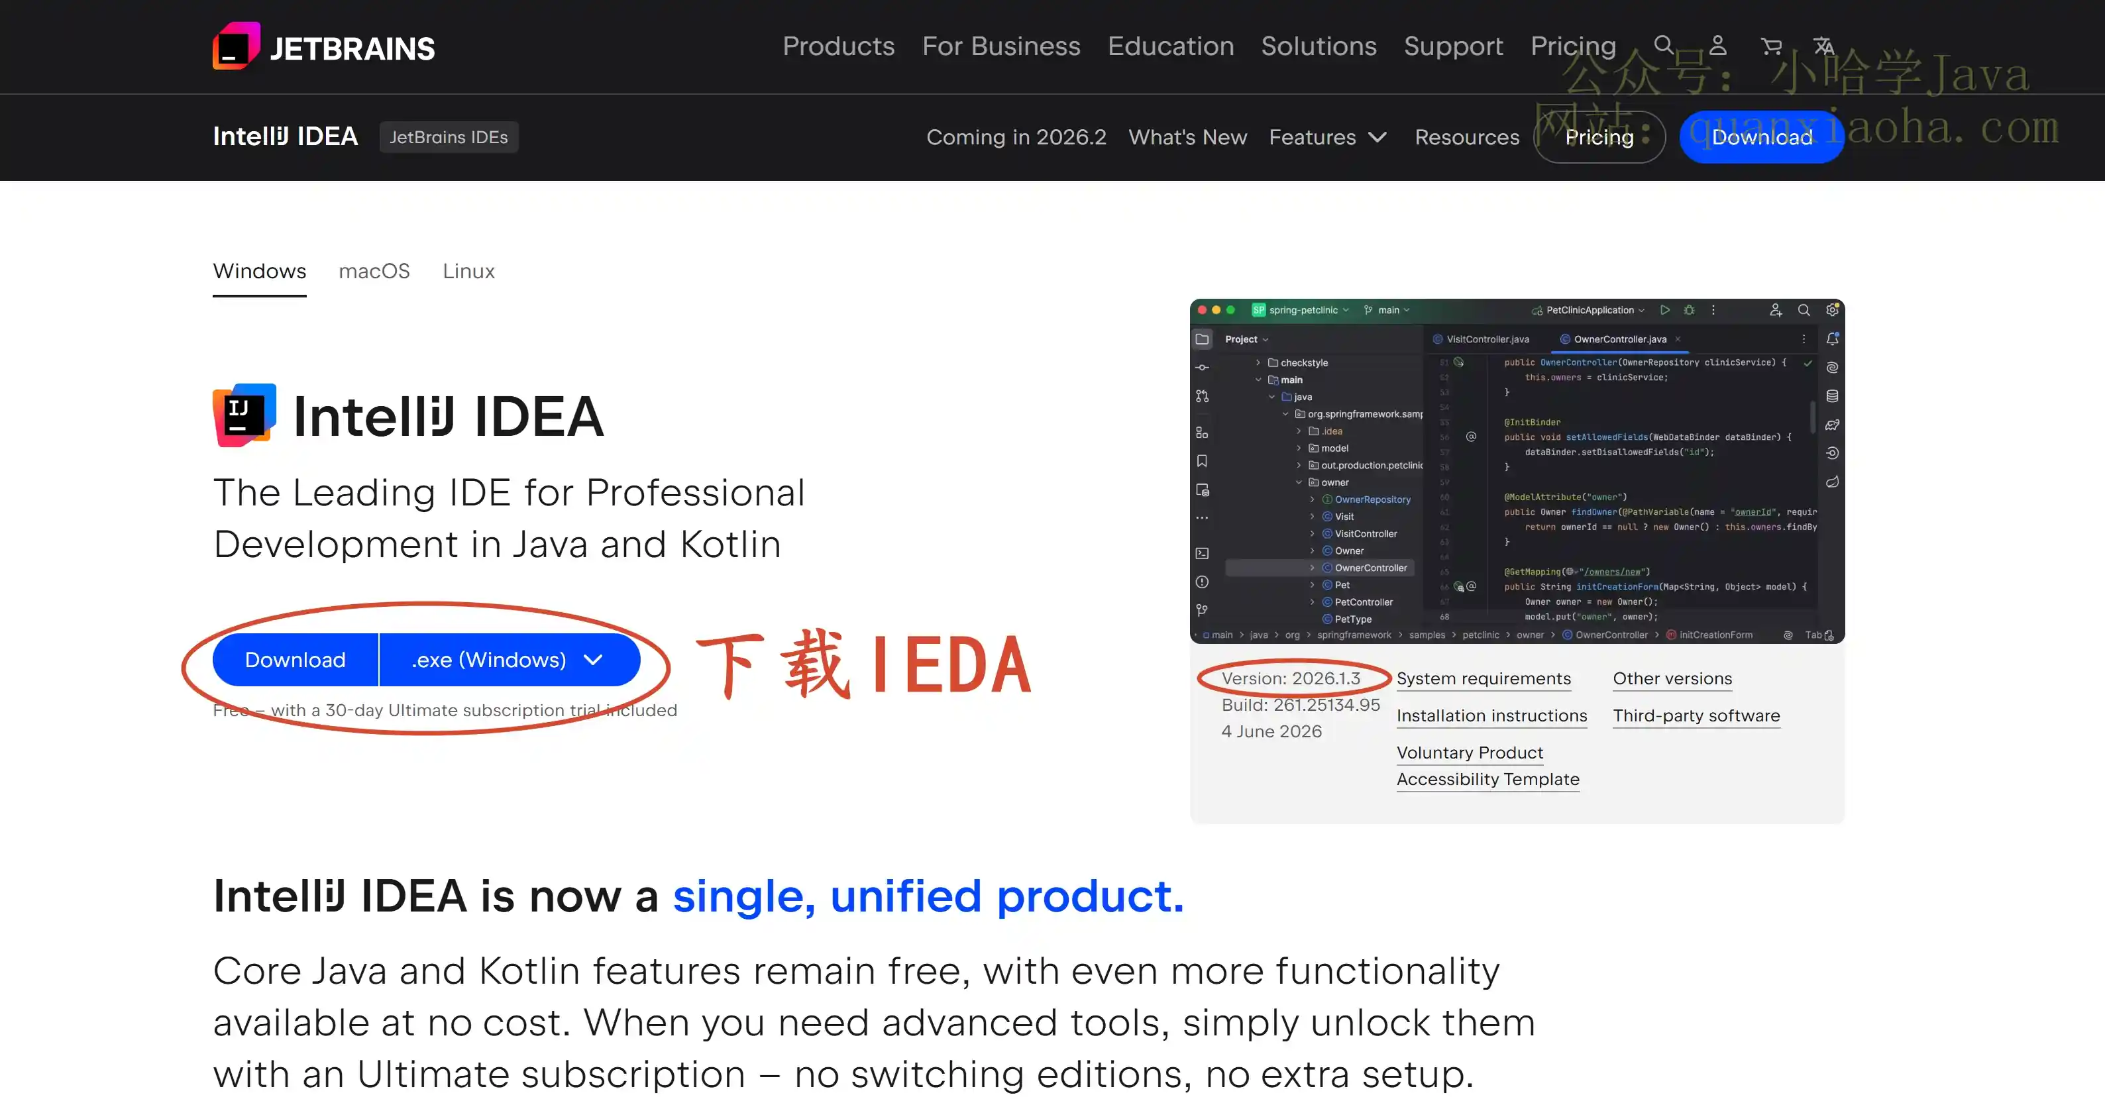Click the three-dot menu next to the IDE Debug icon
This screenshot has height=1099, width=2105.
[1713, 309]
